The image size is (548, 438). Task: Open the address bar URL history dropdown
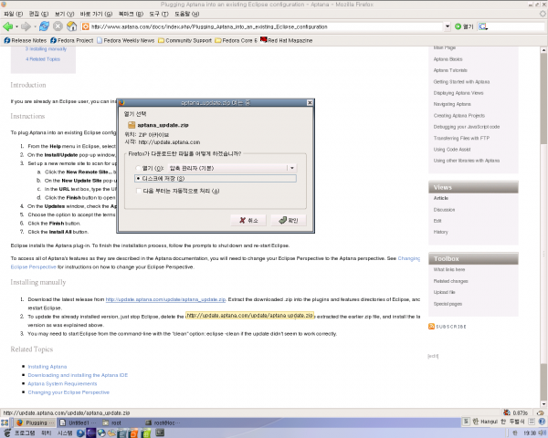point(448,26)
